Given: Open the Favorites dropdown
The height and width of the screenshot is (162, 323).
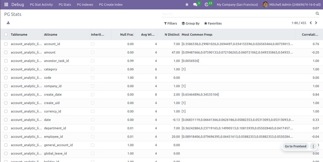Looking at the screenshot, I should click(213, 23).
